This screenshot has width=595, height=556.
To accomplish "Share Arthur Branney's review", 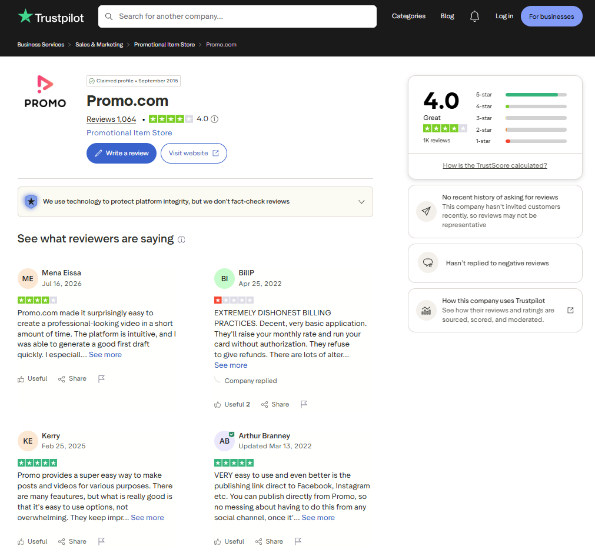I will [269, 541].
